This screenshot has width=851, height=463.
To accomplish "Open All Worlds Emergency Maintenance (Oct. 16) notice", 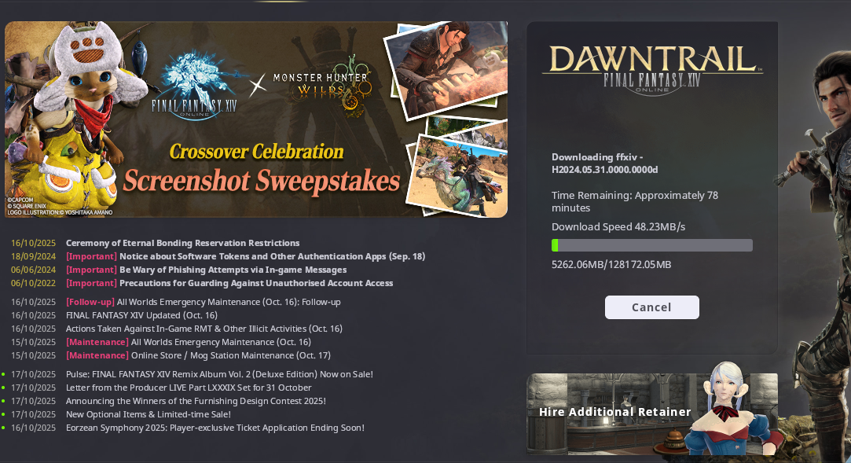I will [x=189, y=342].
